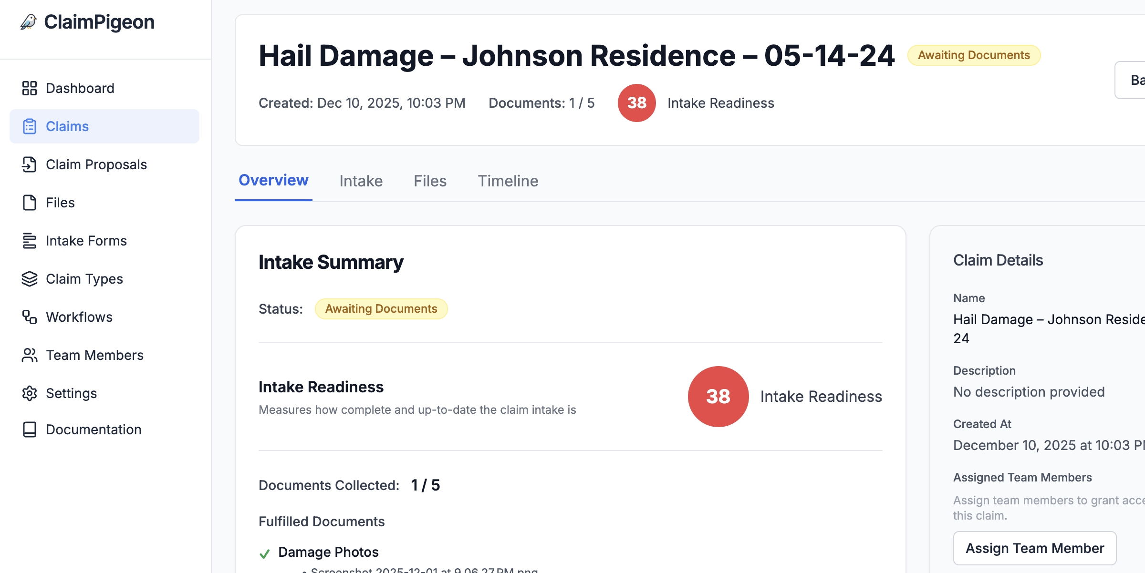Click the ClaimPigeon bird logo icon
The height and width of the screenshot is (573, 1145).
coord(29,22)
